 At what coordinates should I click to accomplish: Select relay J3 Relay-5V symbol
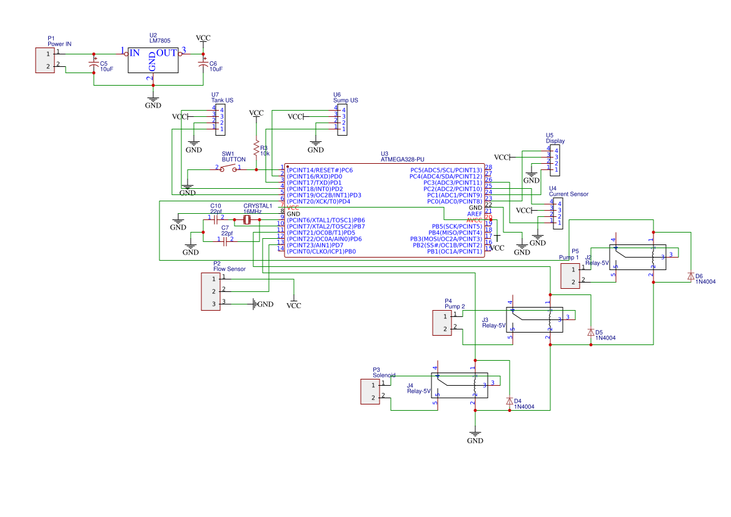click(534, 320)
